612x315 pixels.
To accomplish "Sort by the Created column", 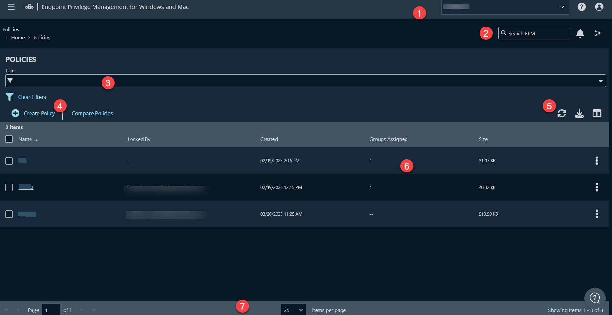I will [269, 139].
